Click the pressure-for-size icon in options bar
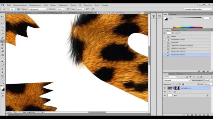 click(93, 9)
